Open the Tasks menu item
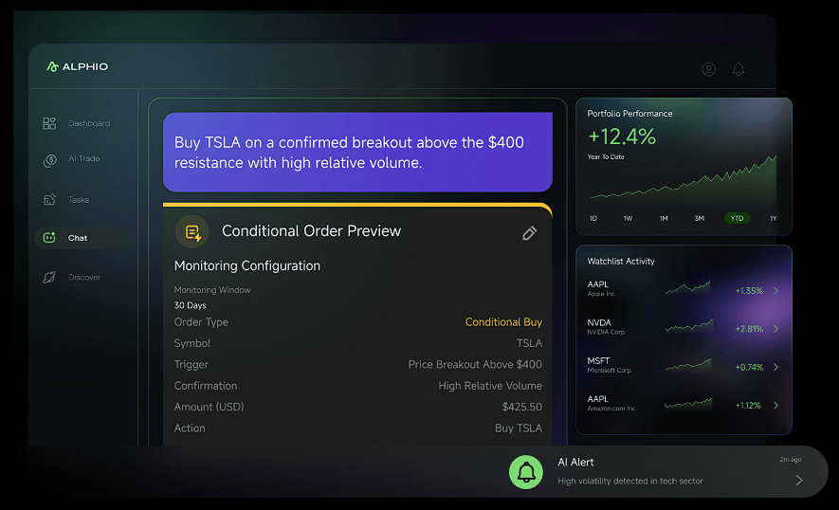The height and width of the screenshot is (510, 839). point(79,200)
